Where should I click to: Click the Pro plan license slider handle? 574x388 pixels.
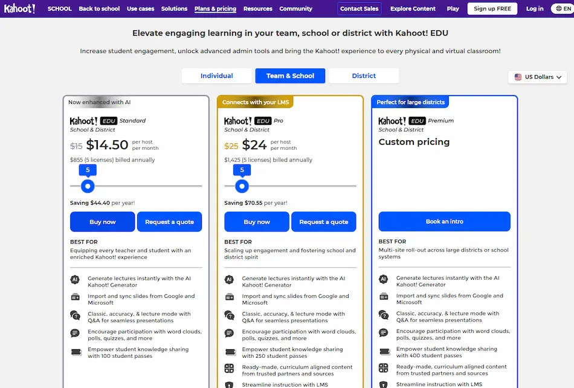click(x=242, y=186)
